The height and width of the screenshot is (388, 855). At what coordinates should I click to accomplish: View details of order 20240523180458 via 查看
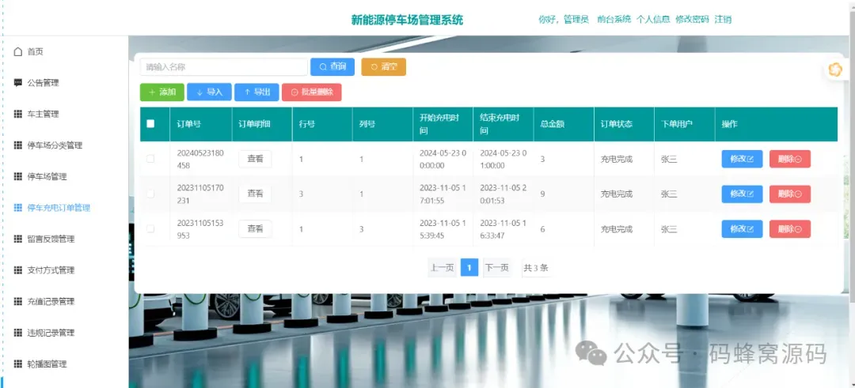tap(255, 159)
